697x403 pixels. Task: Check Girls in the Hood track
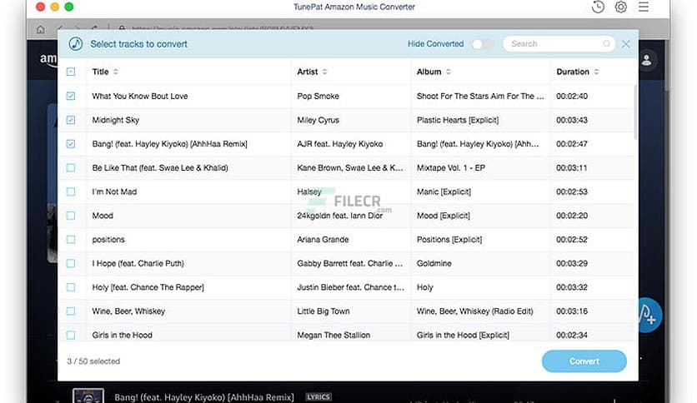[x=71, y=335]
